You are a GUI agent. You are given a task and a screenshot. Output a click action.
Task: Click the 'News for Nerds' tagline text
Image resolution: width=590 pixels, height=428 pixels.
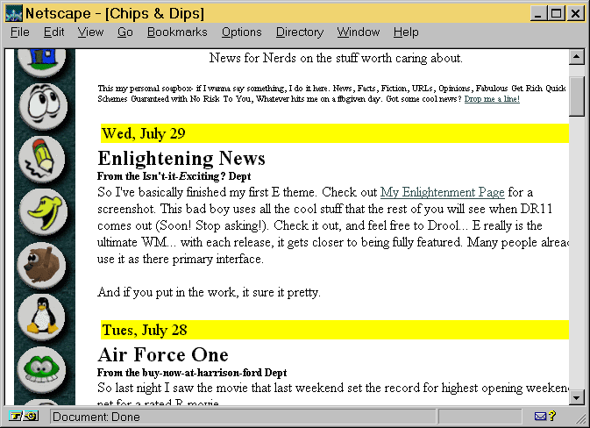click(x=336, y=58)
